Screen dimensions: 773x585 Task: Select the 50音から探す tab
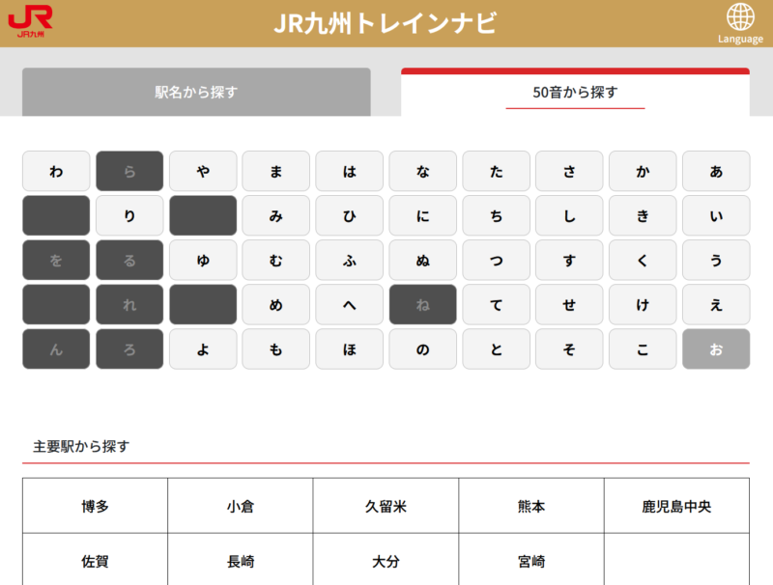point(575,93)
